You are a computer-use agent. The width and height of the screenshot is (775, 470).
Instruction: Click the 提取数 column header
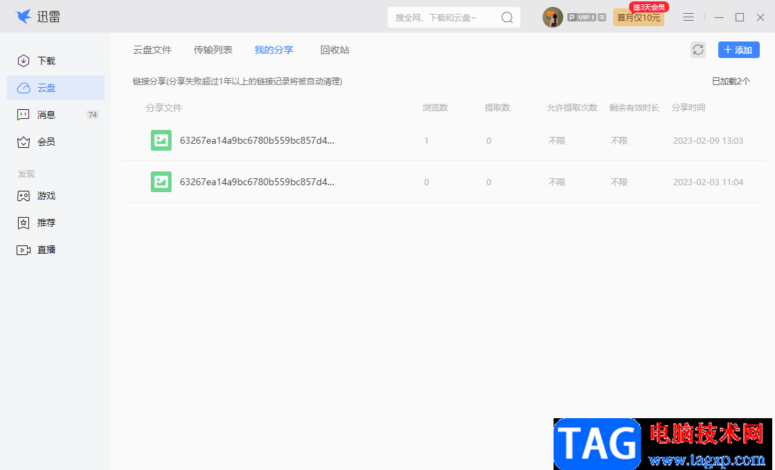[x=498, y=108]
